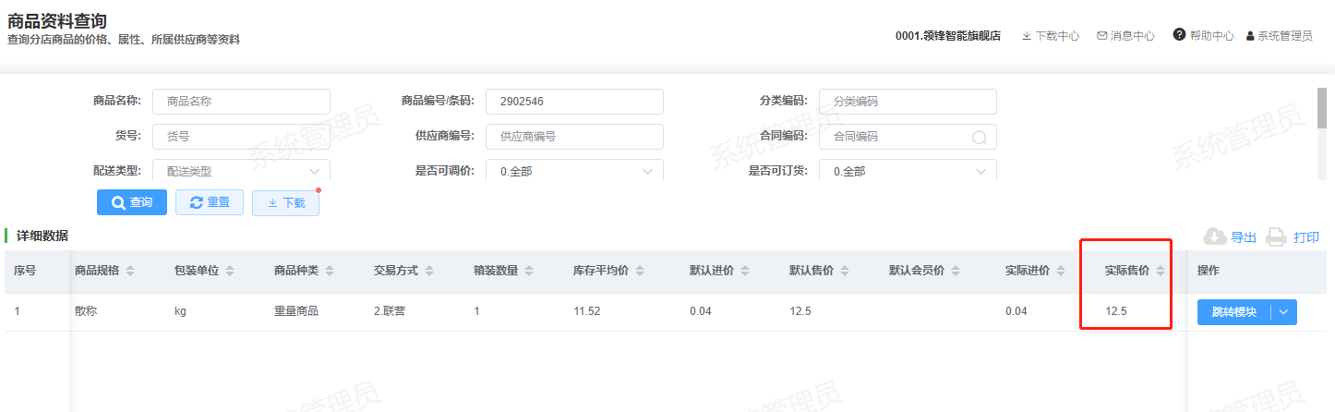Open the 配送类型 dropdown

coord(241,171)
